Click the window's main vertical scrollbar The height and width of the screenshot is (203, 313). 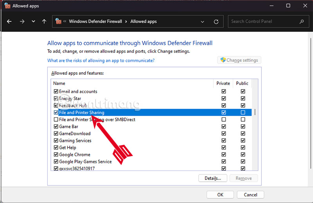pos(310,103)
